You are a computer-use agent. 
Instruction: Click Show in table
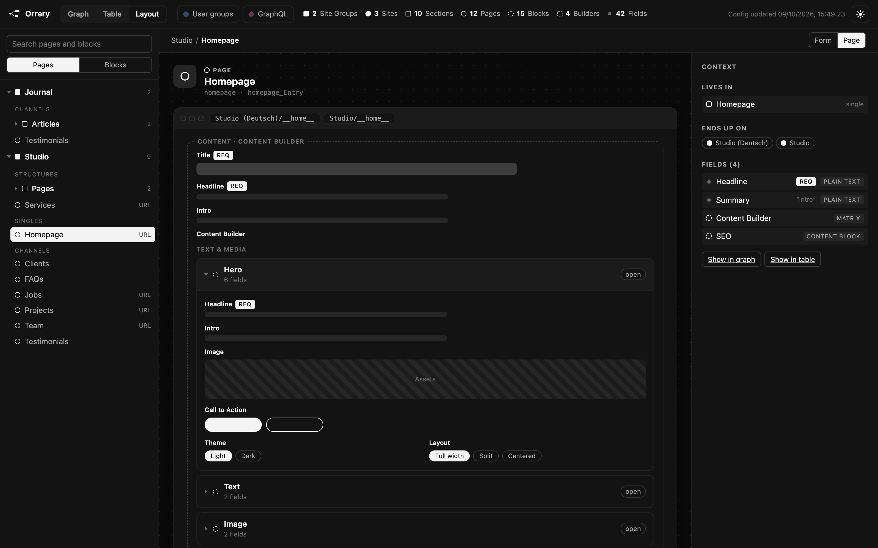792,259
